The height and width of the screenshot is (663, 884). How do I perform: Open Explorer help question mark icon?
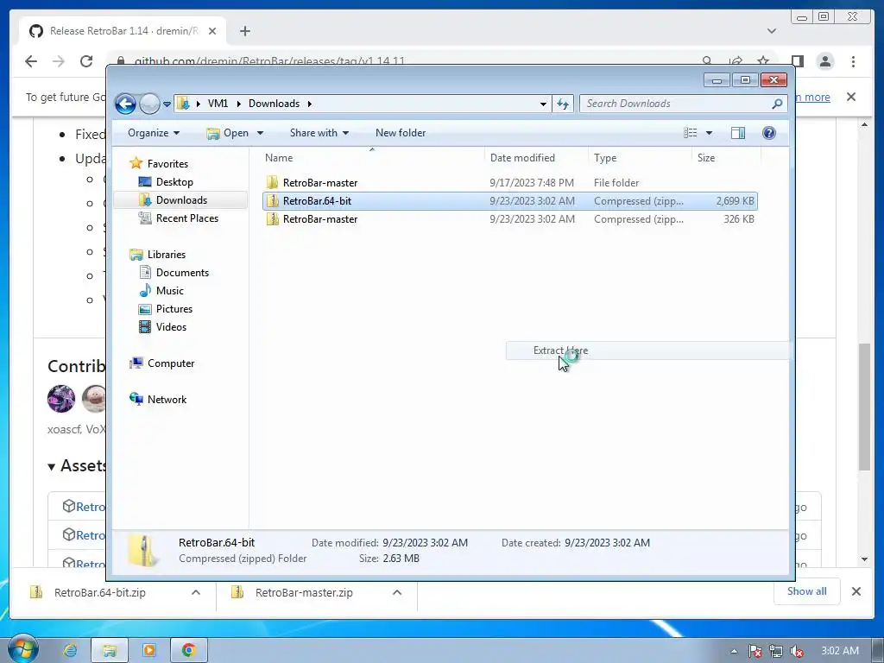pos(768,133)
